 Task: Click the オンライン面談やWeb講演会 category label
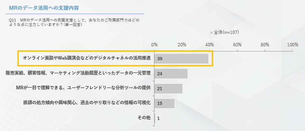coord(86,58)
